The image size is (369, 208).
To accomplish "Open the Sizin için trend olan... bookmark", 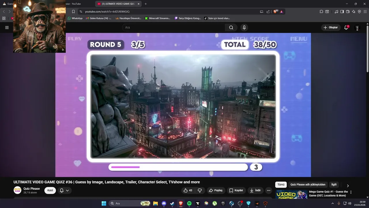I will click(217, 18).
